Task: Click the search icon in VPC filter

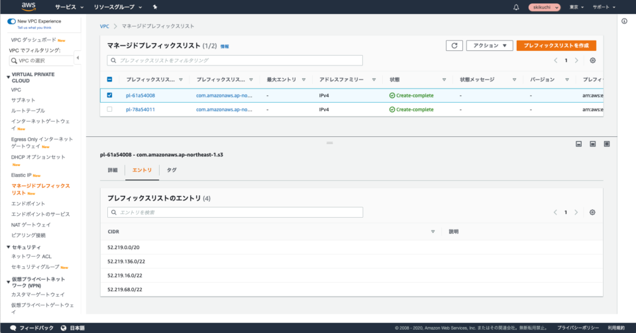Action: [14, 61]
